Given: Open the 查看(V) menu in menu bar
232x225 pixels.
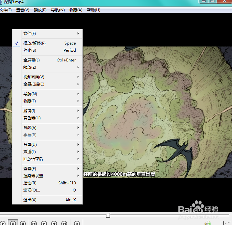Looking at the screenshot, I should tap(22, 10).
